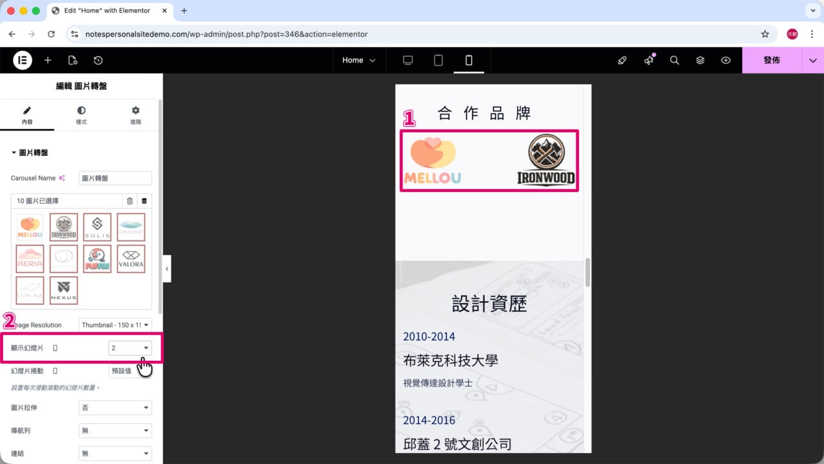
Task: Click the MELLOU logo in preview
Action: click(433, 160)
